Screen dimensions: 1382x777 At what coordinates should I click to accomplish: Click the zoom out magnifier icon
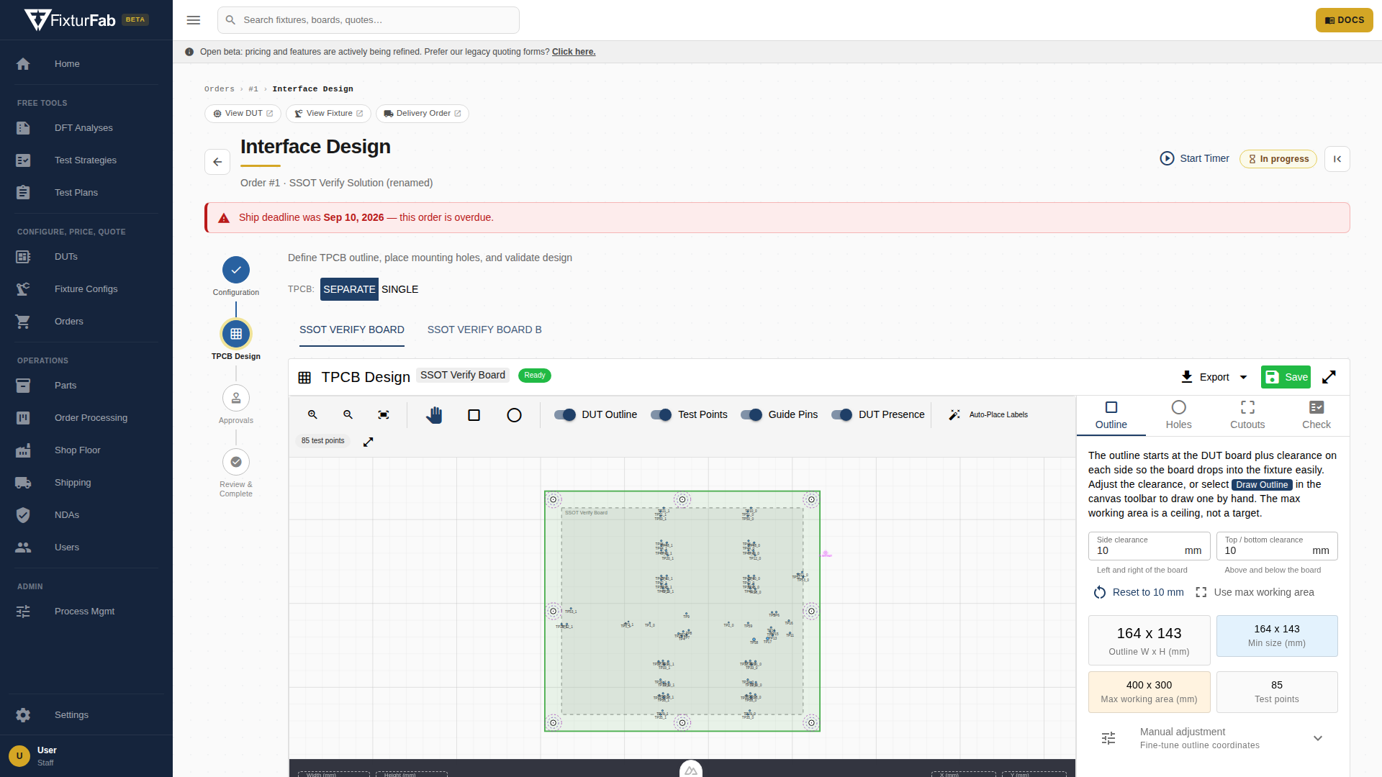pyautogui.click(x=348, y=414)
